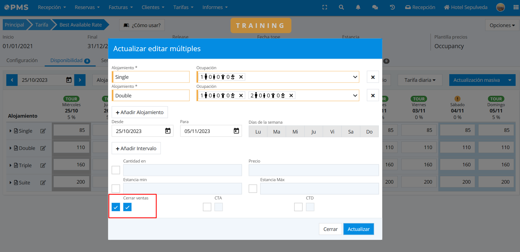Image resolution: width=520 pixels, height=252 pixels.
Task: Expand the Opciones dropdown
Action: coord(502,25)
